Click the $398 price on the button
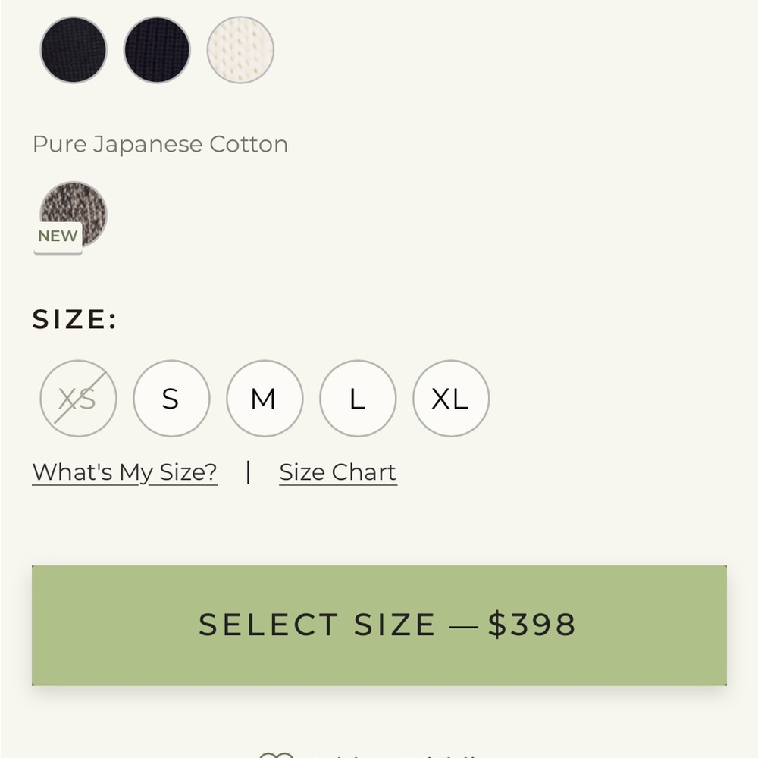The width and height of the screenshot is (758, 758). click(531, 625)
